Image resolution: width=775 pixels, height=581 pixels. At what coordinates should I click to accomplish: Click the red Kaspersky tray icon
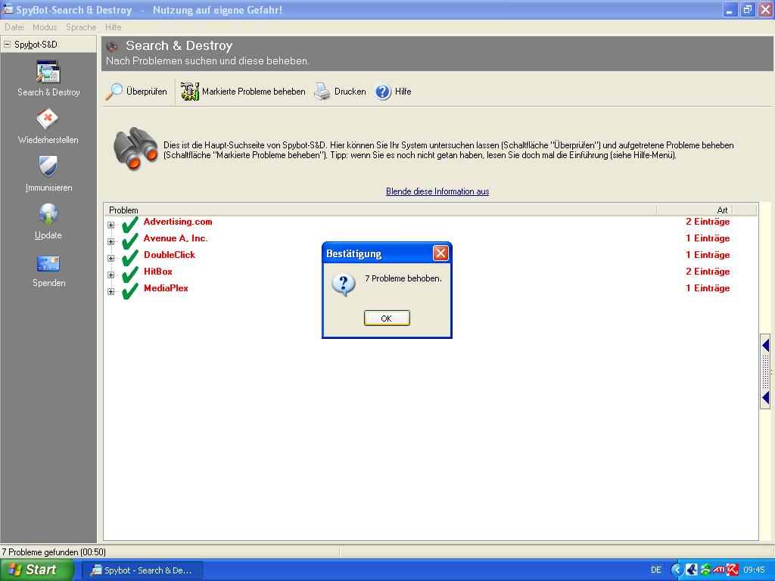click(x=732, y=570)
